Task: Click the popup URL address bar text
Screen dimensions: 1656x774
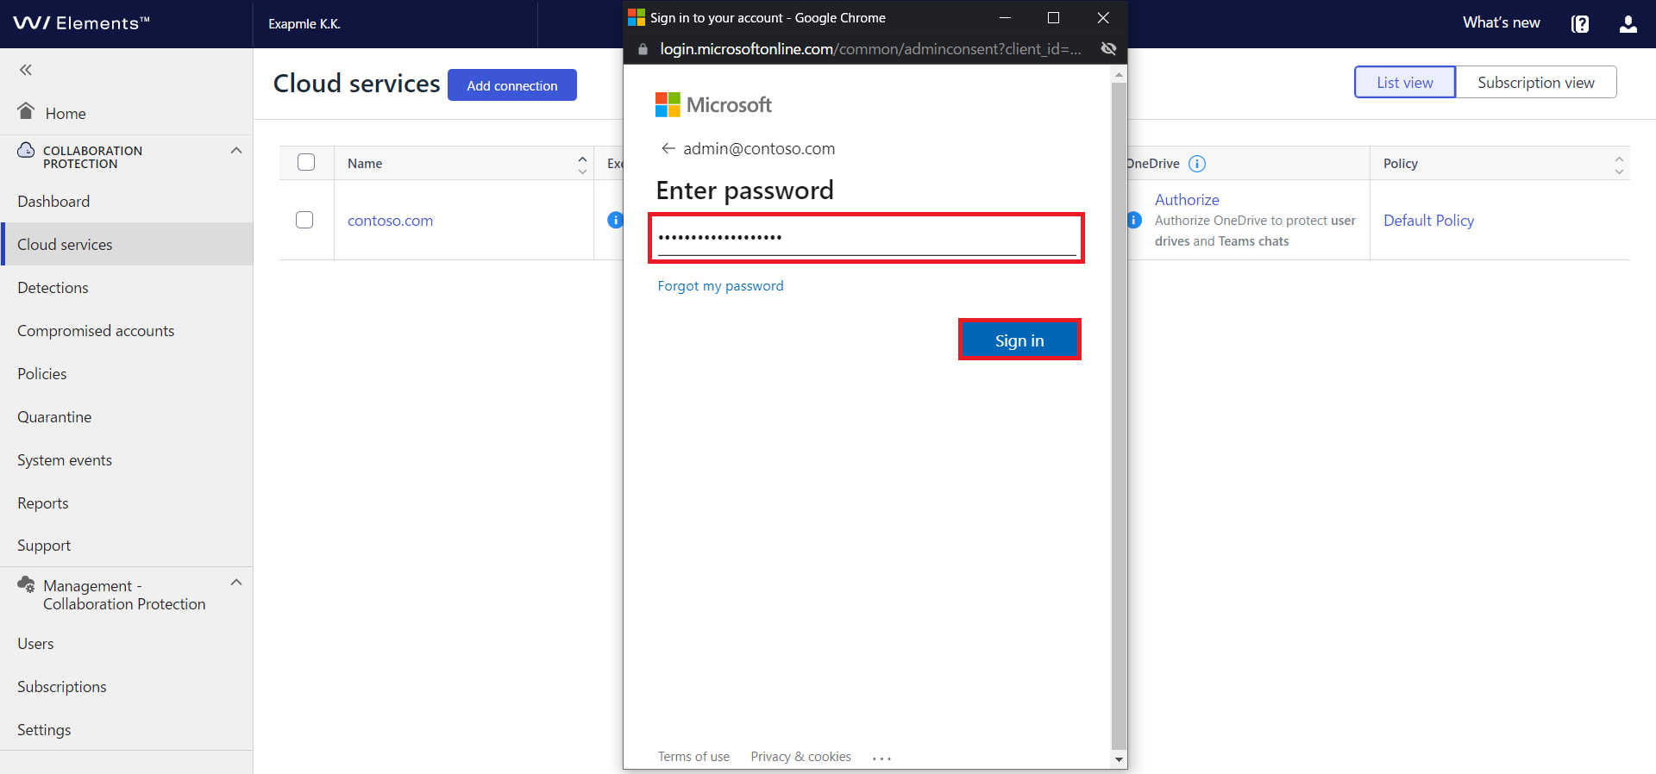Action: point(870,49)
